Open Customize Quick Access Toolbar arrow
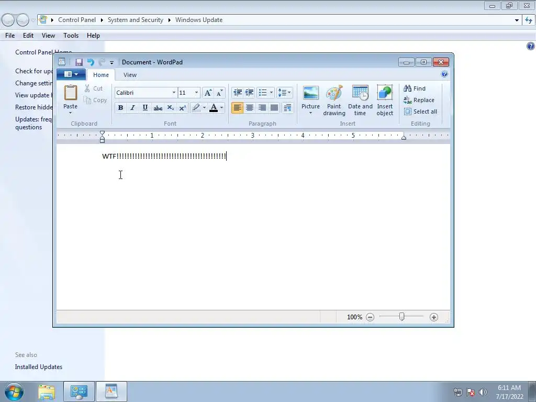The image size is (536, 402). pyautogui.click(x=111, y=63)
